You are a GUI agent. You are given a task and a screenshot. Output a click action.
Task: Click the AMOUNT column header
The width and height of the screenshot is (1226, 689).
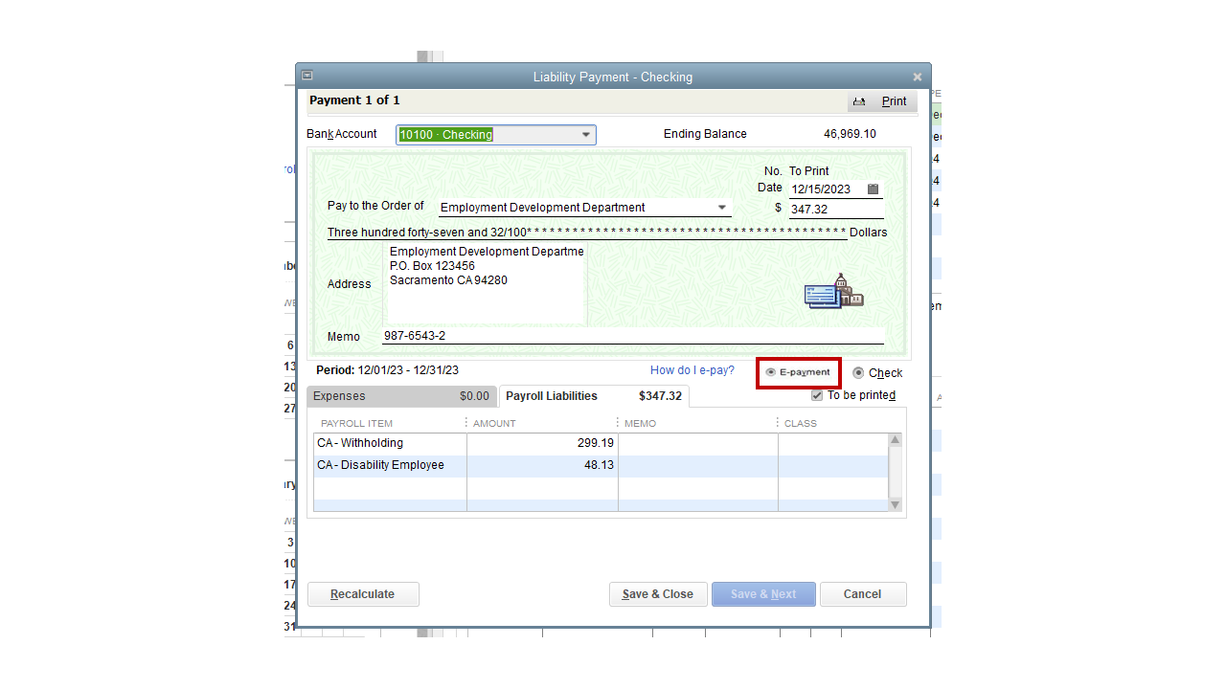(494, 423)
